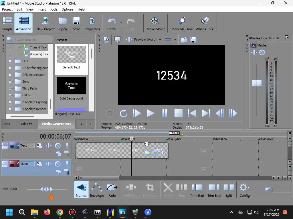Step to previous frame
293x219 pixels.
click(x=219, y=113)
